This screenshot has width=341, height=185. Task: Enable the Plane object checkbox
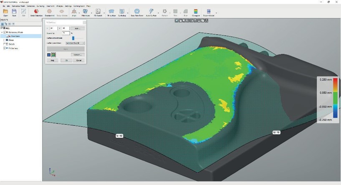click(5, 40)
